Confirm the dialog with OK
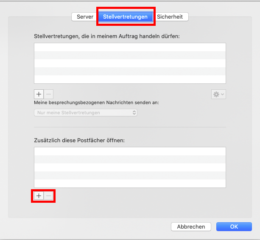The width and height of the screenshot is (260, 240). click(234, 227)
